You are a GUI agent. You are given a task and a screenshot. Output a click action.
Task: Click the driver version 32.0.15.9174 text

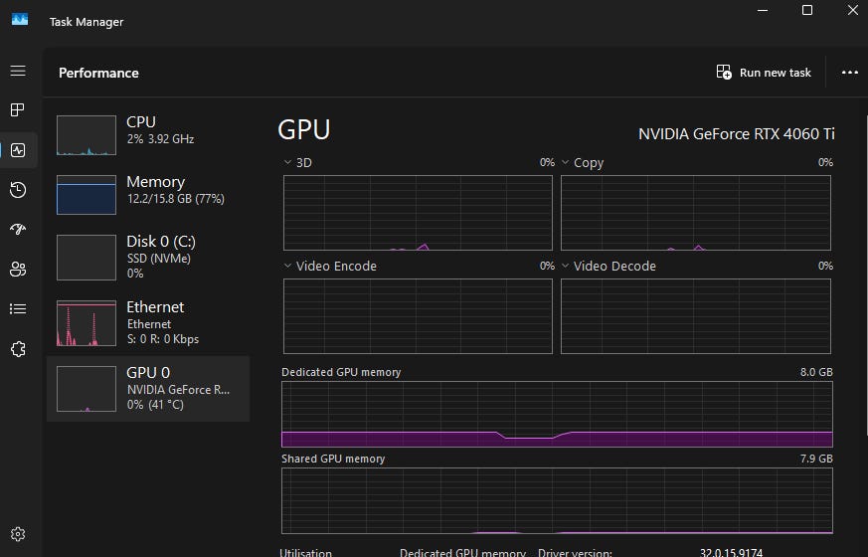(x=731, y=552)
